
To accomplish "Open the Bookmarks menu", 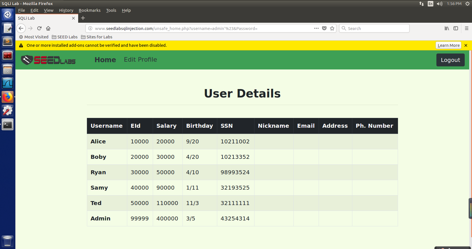I will coord(90,10).
